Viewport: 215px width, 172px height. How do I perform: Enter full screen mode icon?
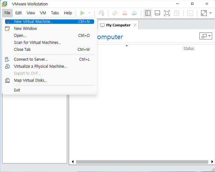click(x=167, y=13)
